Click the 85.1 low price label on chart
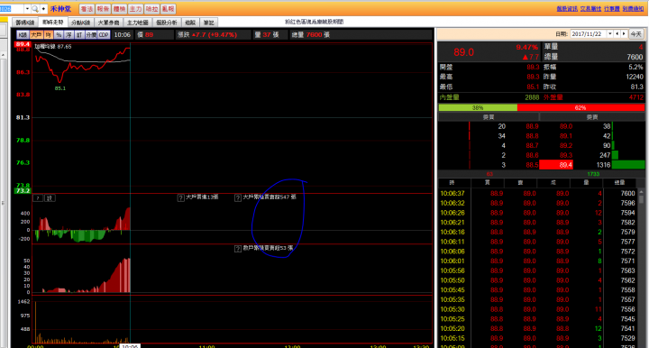This screenshot has height=348, width=649. 60,88
